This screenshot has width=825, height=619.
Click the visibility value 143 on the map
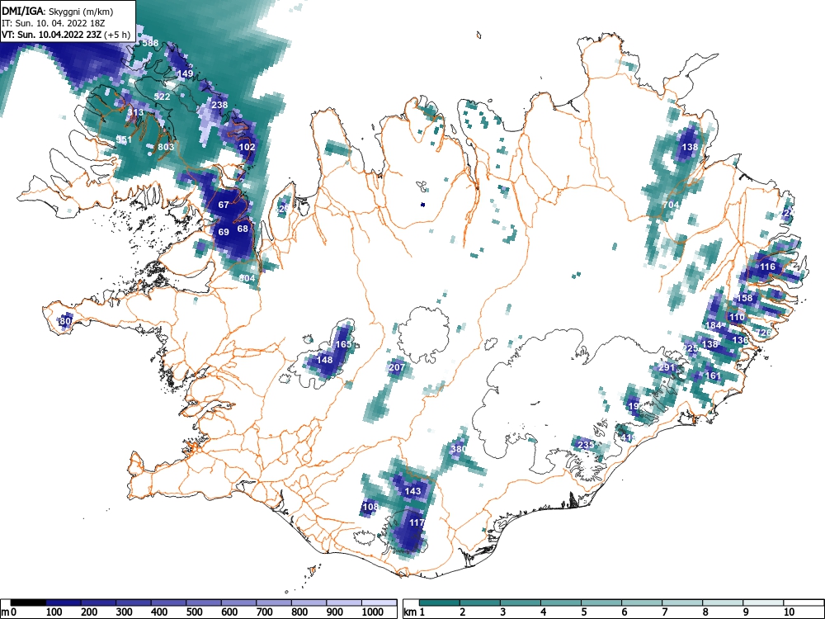pos(413,491)
